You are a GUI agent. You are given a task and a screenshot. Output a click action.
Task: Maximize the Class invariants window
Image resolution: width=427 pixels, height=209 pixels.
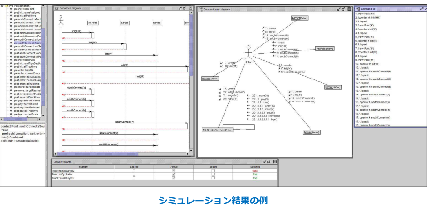coord(269,161)
